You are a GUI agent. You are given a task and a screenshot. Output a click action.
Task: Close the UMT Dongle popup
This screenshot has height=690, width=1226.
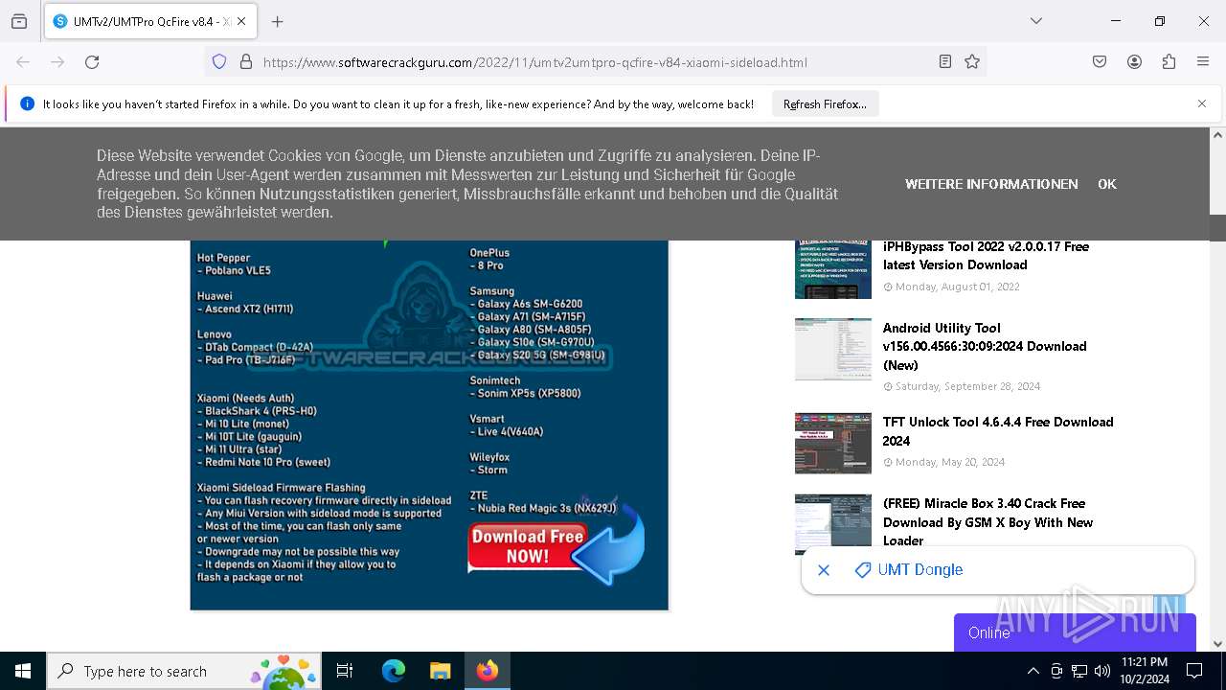coord(824,570)
